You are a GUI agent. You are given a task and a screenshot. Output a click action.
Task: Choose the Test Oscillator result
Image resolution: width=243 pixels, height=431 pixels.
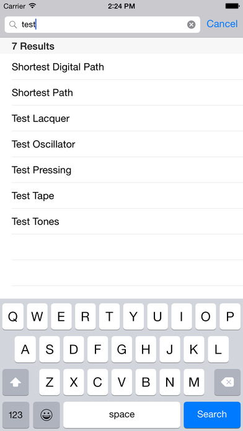click(x=122, y=144)
